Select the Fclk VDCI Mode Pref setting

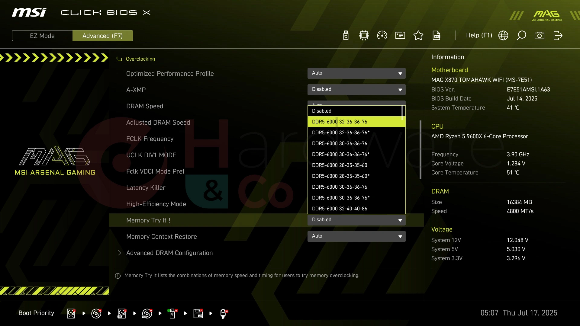click(x=155, y=171)
